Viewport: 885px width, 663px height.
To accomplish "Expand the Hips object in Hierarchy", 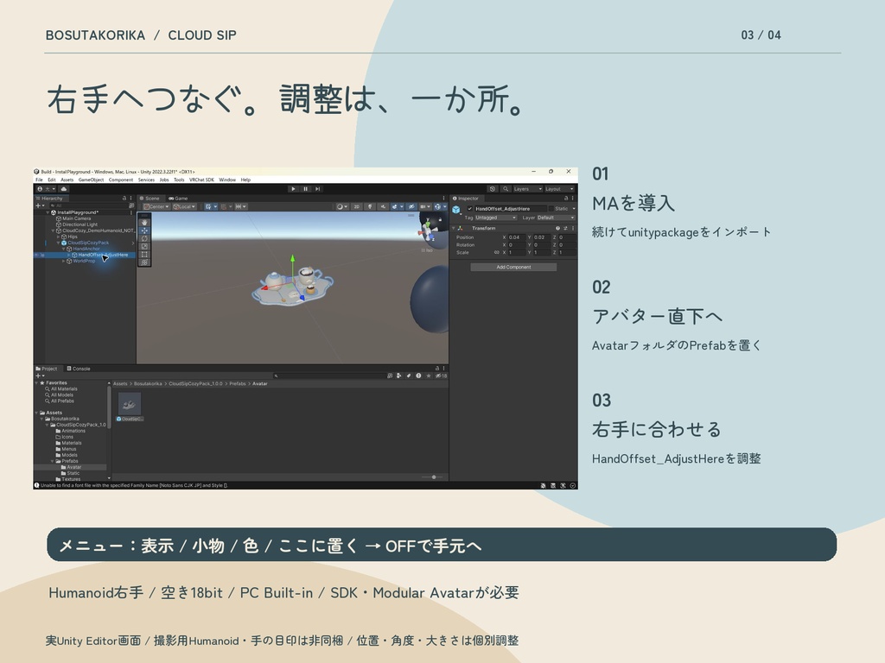I will point(58,237).
